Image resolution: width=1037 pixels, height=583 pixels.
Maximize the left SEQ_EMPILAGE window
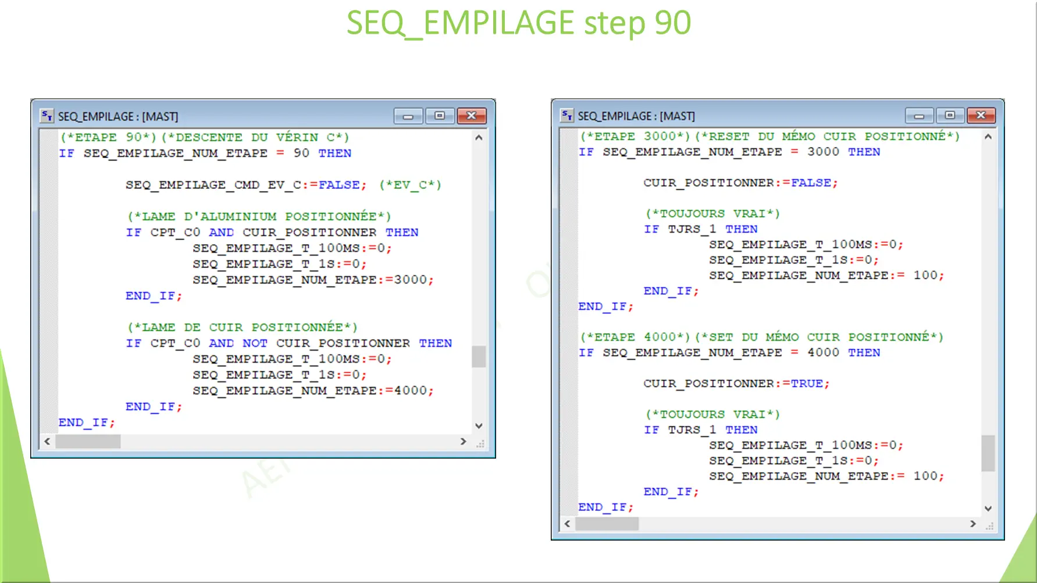(440, 116)
